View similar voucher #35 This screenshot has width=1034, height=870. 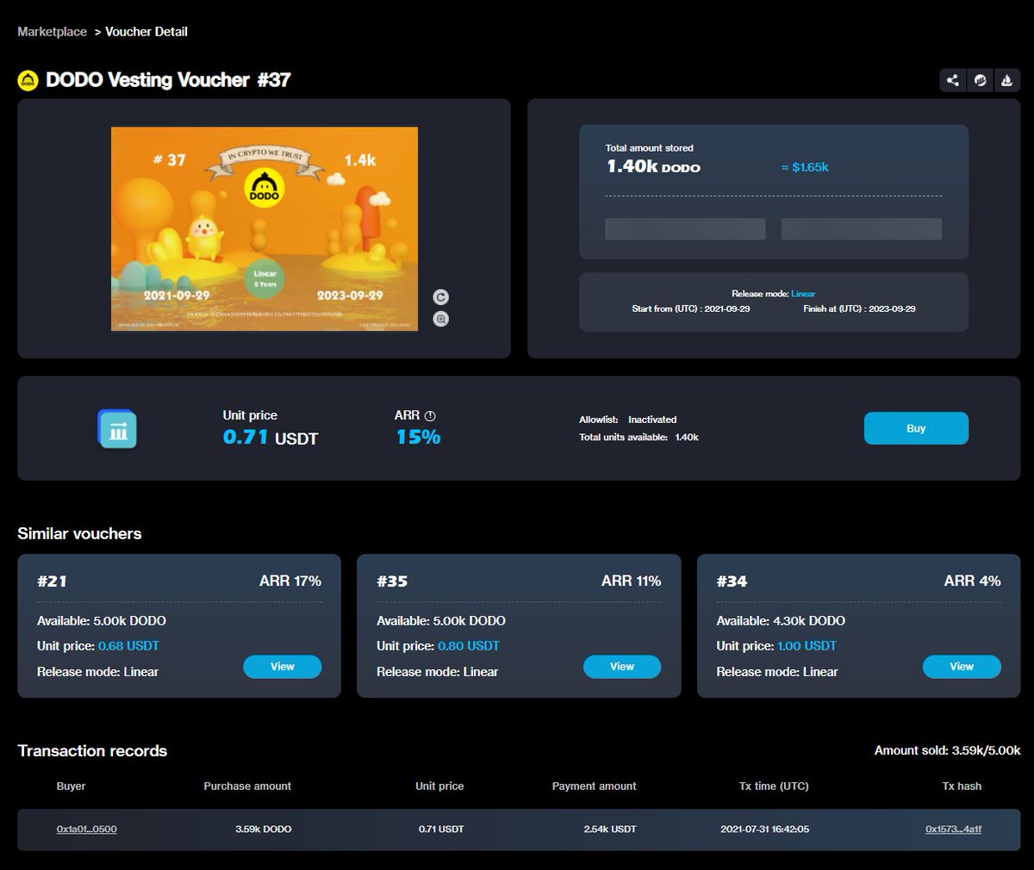tap(622, 667)
